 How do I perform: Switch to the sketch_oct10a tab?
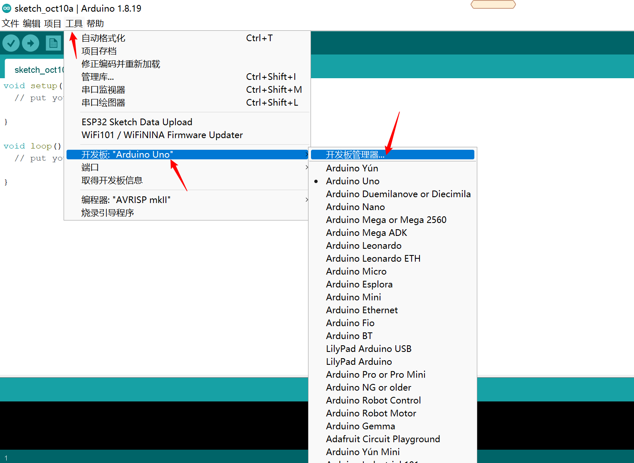34,69
